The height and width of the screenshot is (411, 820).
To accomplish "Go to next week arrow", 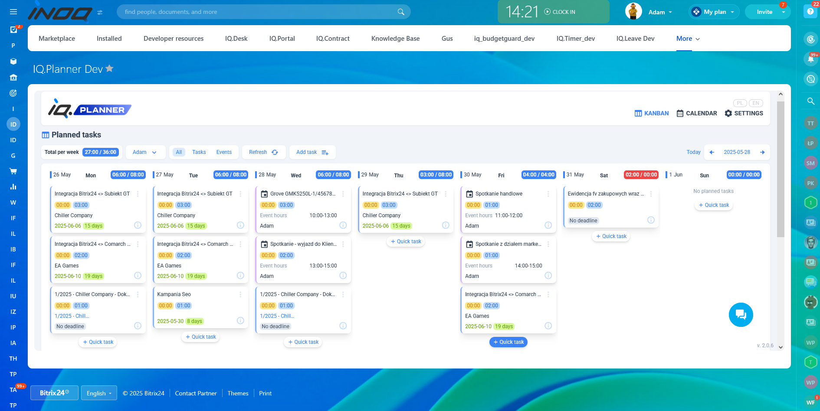I will (x=762, y=152).
